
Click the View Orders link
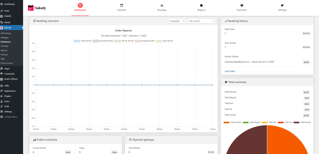coord(230,71)
